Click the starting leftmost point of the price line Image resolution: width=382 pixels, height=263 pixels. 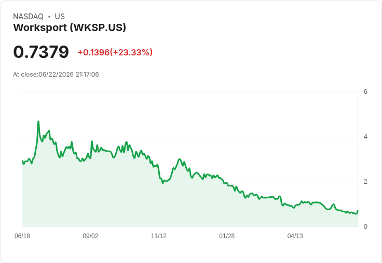tap(22, 161)
